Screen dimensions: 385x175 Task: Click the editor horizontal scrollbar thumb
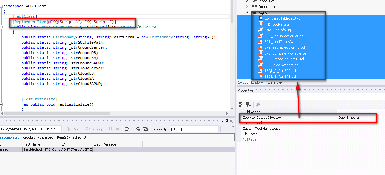[57, 114]
